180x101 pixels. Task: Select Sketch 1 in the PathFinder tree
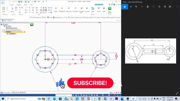(13, 34)
